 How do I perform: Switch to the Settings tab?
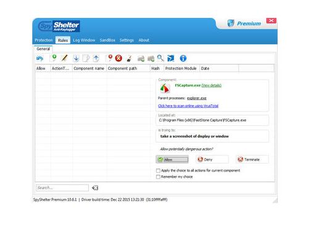pos(127,40)
